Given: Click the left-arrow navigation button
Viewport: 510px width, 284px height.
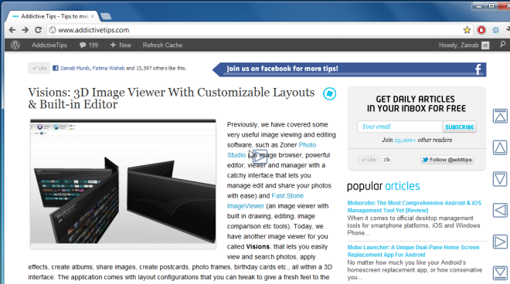Looking at the screenshot, I should (500, 210).
